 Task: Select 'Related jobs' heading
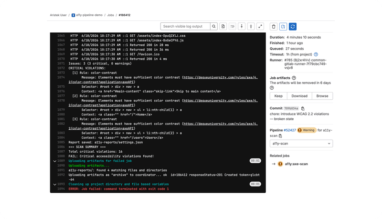pyautogui.click(x=279, y=156)
